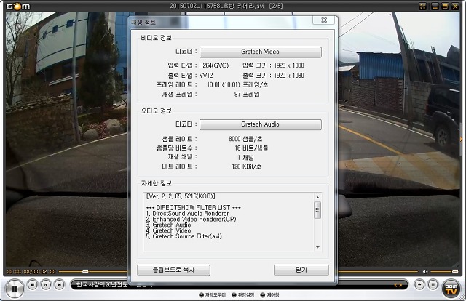Click the scrolling title text in the player bar
This screenshot has width=466, height=301.
[114, 285]
